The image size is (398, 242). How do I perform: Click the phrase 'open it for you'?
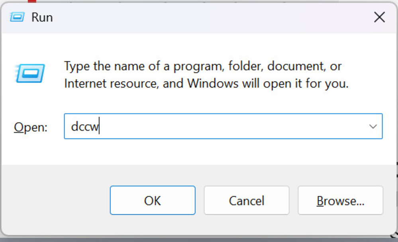pyautogui.click(x=308, y=84)
